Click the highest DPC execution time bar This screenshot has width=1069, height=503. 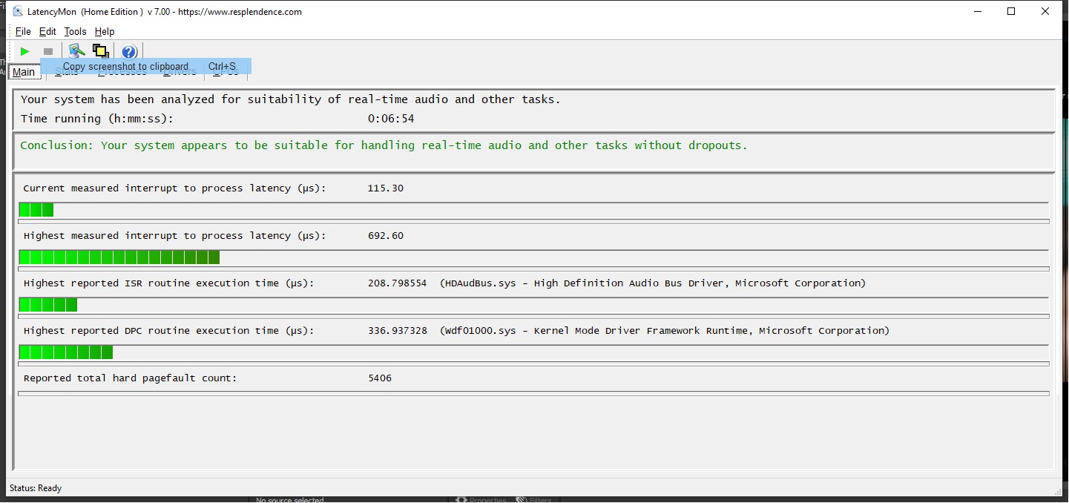coord(533,352)
